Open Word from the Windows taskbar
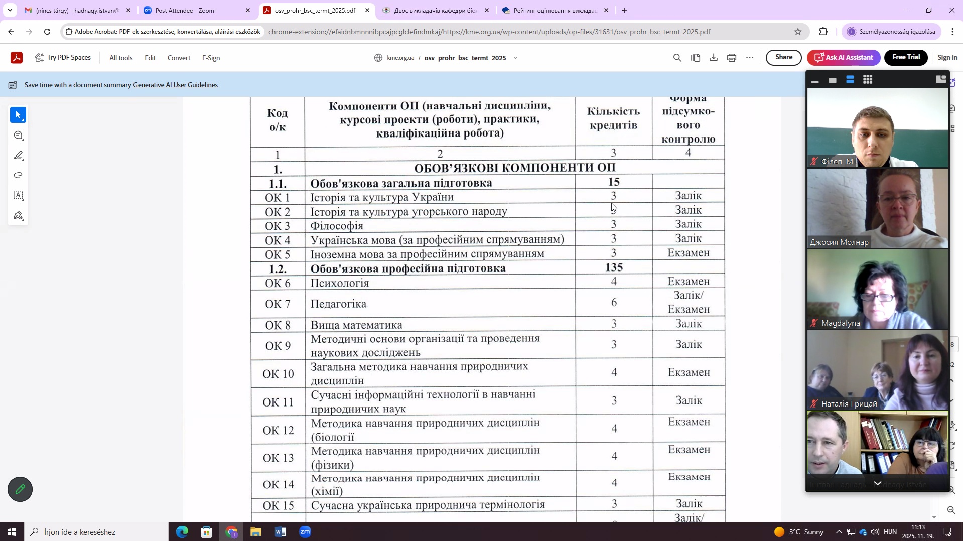 click(x=280, y=532)
